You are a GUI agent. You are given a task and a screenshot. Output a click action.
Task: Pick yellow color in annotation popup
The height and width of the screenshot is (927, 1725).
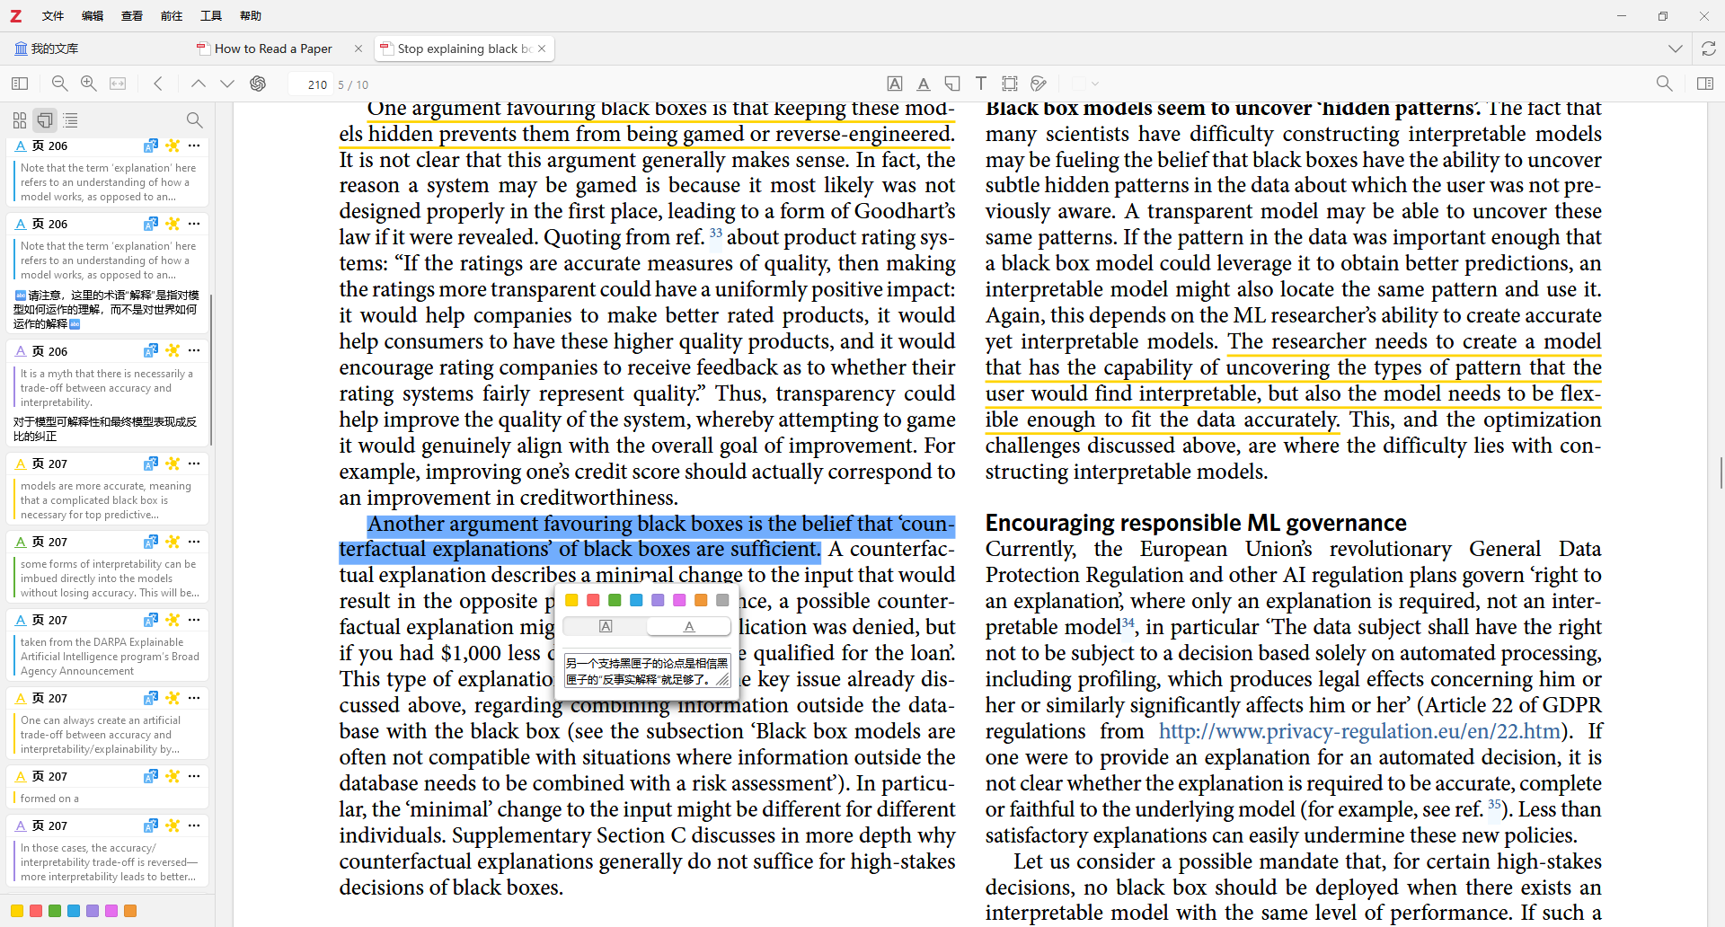571,600
